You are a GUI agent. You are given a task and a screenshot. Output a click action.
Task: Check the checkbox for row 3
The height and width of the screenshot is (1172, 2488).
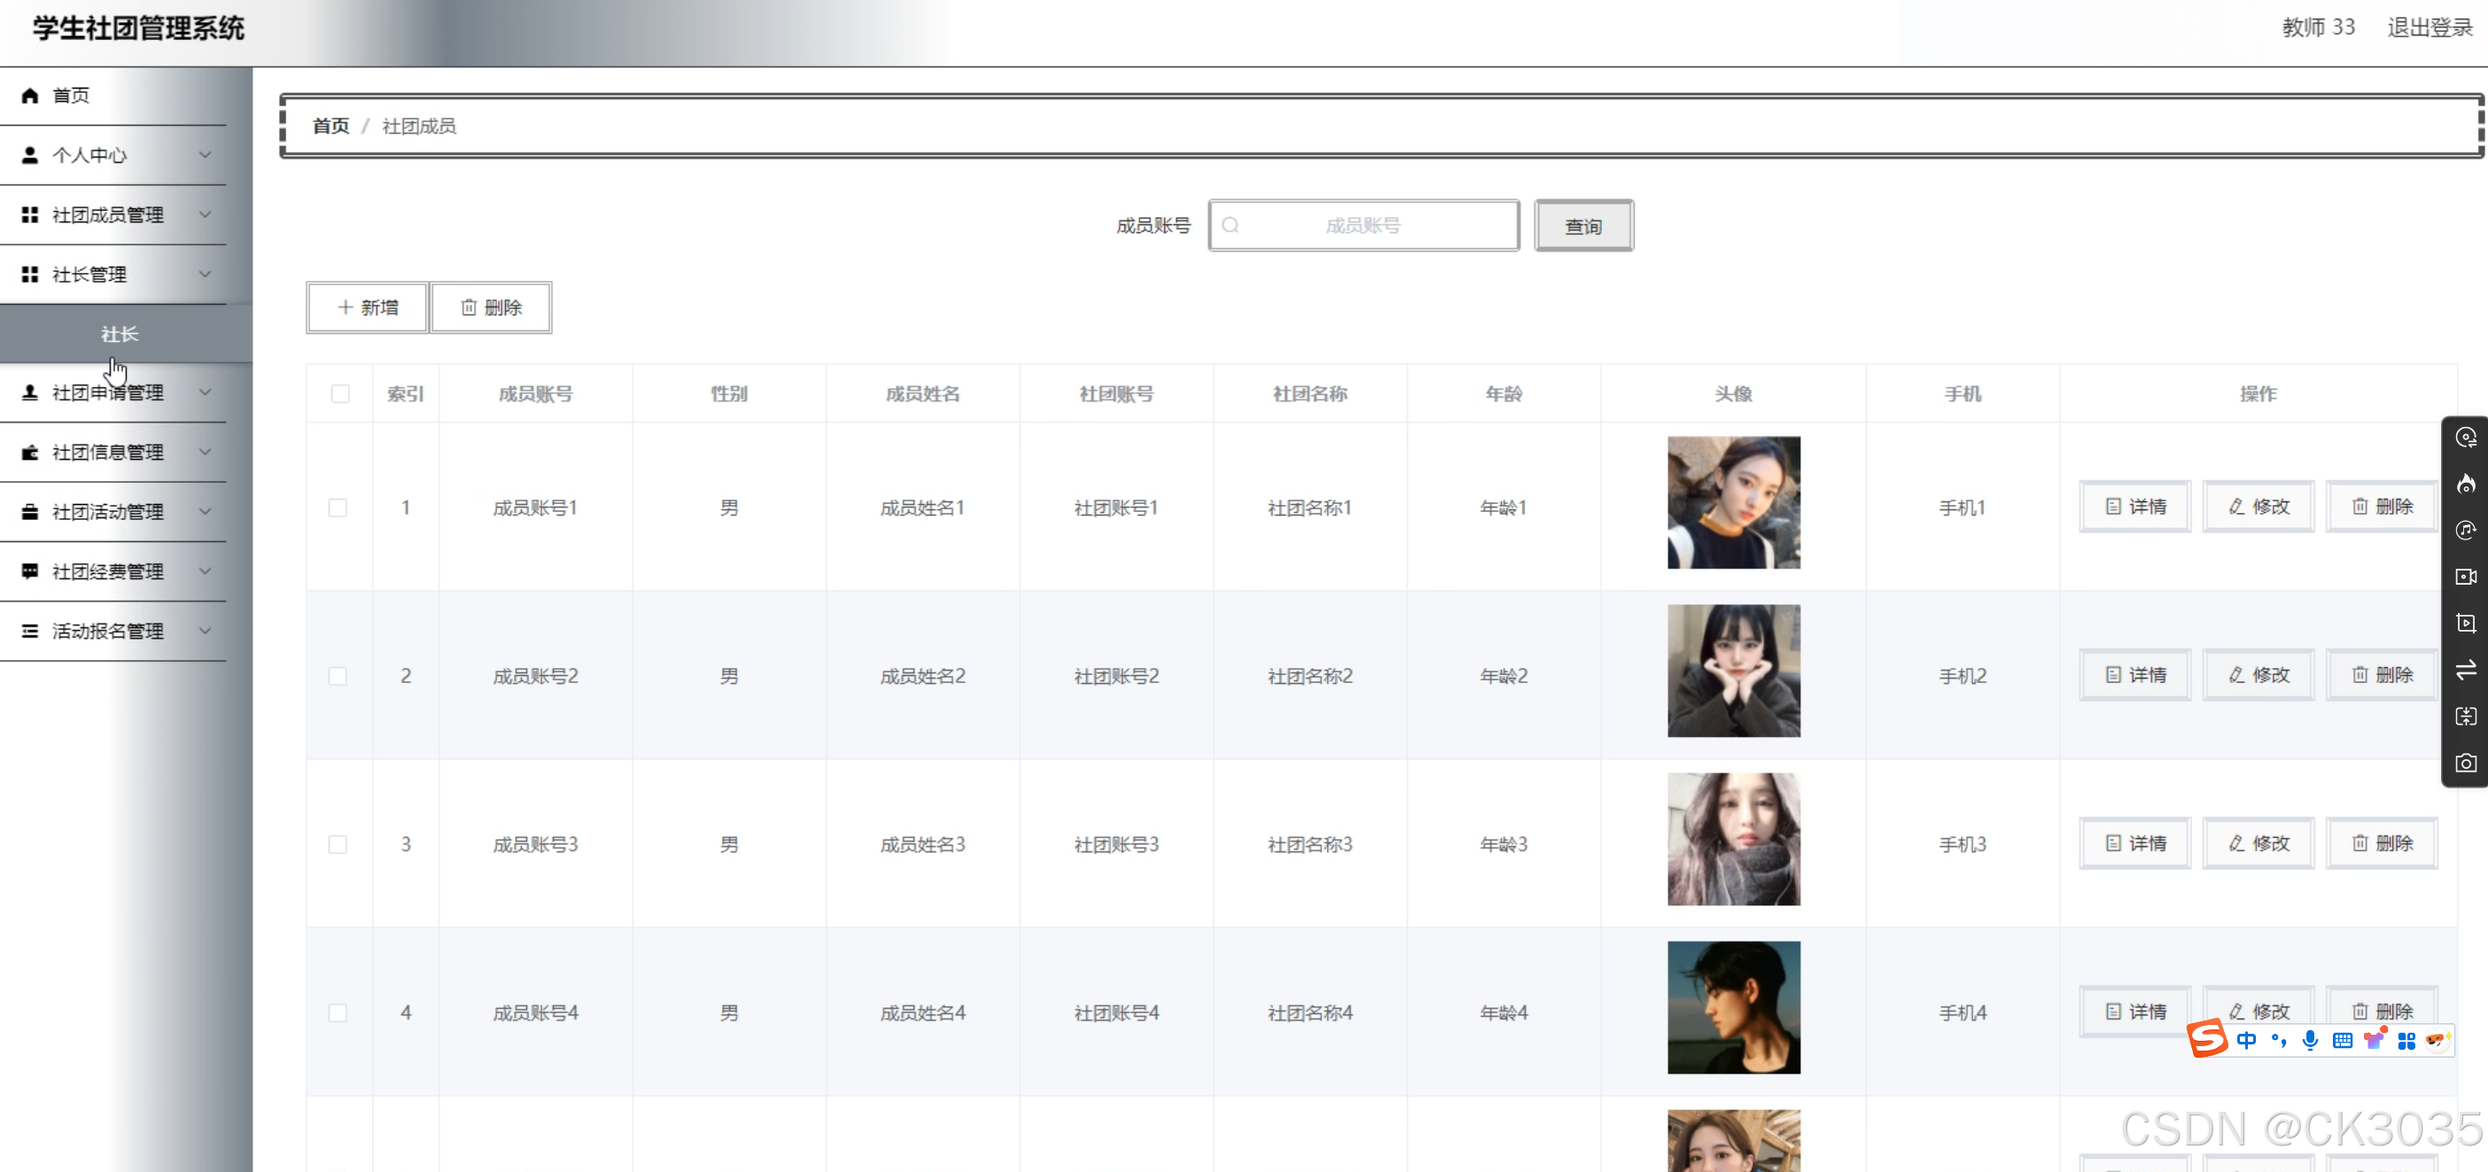click(x=338, y=845)
